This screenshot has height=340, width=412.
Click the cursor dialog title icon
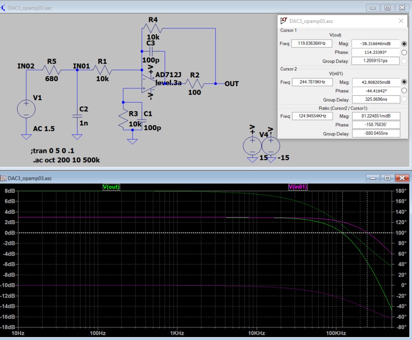click(x=284, y=21)
